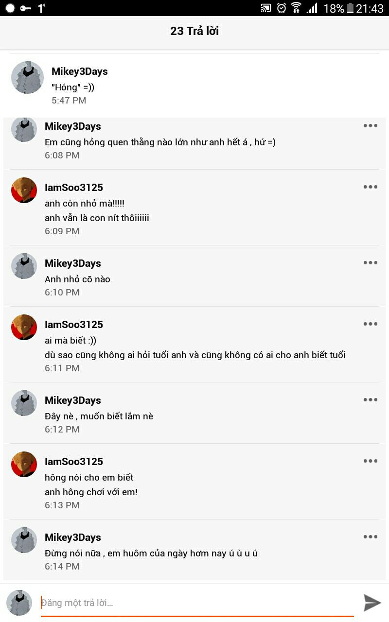
Task: Open IamSoo3125's avatar at 6:09 PM reply
Action: pyautogui.click(x=24, y=190)
